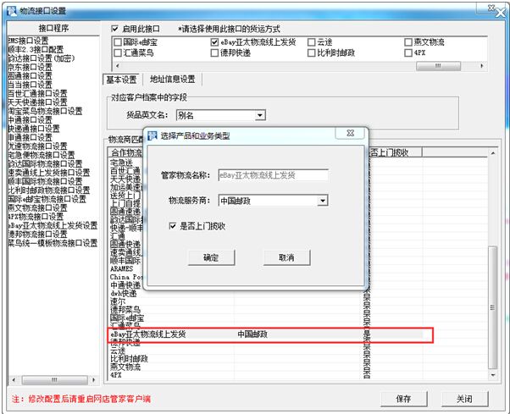510x414 pixels.
Task: Click the interface list horizontal scrollbar thumb
Action: click(x=54, y=379)
